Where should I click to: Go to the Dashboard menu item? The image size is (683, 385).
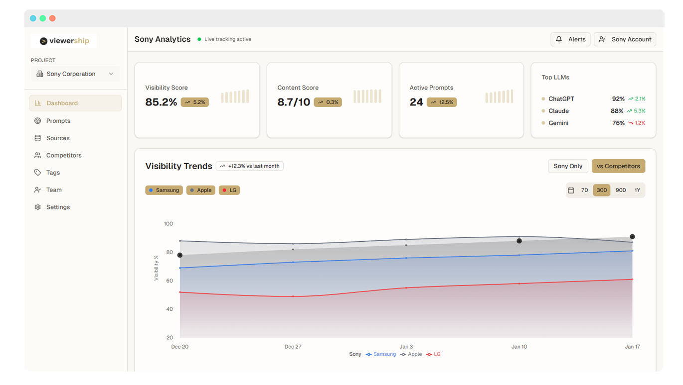click(75, 103)
